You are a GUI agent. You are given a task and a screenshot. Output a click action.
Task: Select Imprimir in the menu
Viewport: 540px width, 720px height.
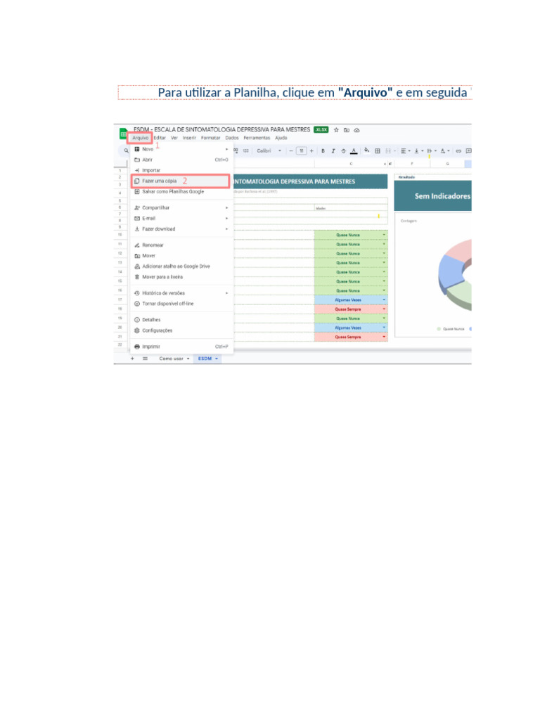pos(181,347)
